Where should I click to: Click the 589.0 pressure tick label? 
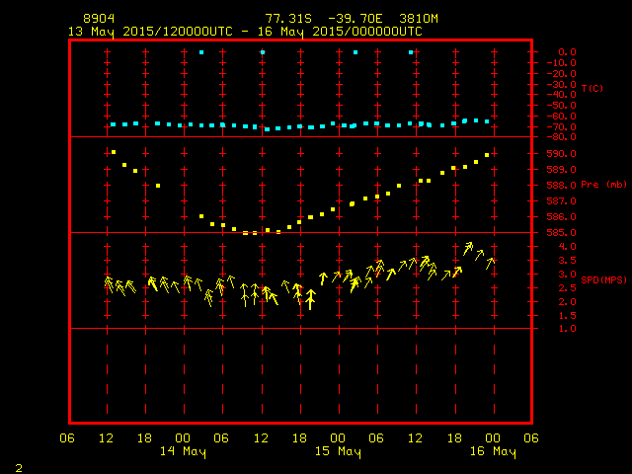pyautogui.click(x=562, y=169)
